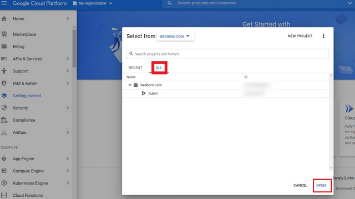Click the OPEN button

tap(321, 185)
